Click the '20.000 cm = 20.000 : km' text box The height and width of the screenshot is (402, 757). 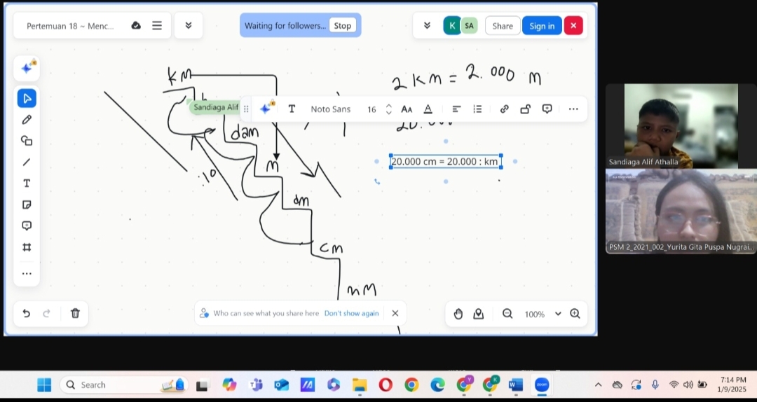pos(445,161)
